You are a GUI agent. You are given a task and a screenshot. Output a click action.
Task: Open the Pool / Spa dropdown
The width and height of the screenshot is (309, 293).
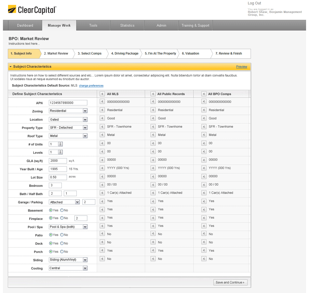(x=85, y=227)
